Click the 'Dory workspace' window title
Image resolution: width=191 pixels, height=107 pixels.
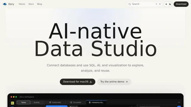[x=27, y=97]
